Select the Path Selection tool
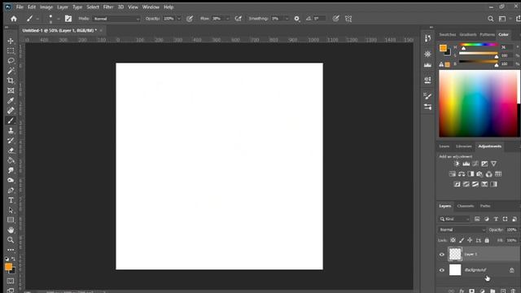Viewport: 521px width, 293px height. coord(11,210)
